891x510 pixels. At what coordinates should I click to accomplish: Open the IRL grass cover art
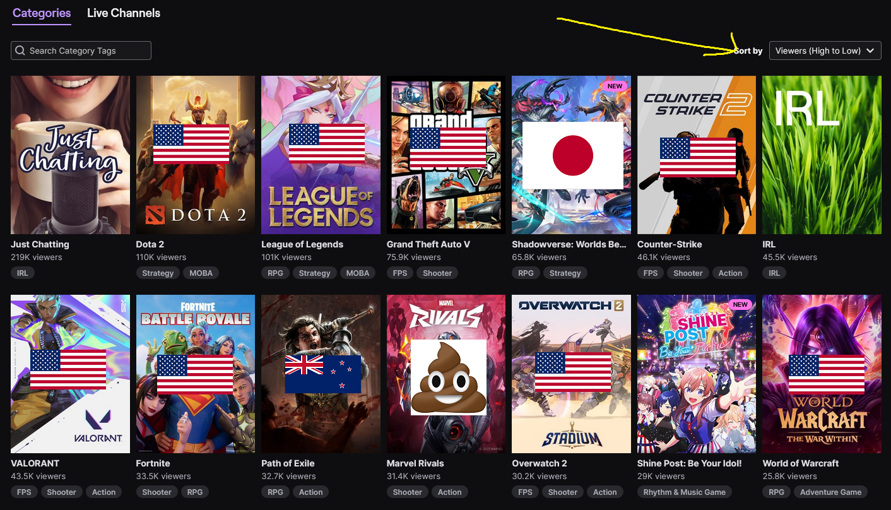pyautogui.click(x=822, y=155)
